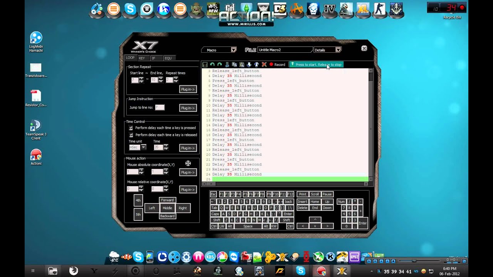Click the macro list vertical scrollbar
This screenshot has width=493, height=277.
[x=371, y=125]
